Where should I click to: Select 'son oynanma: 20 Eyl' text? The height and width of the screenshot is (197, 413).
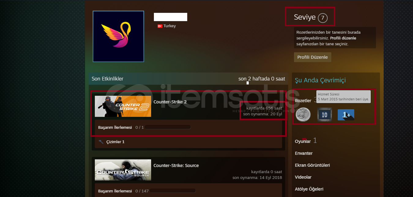click(262, 114)
